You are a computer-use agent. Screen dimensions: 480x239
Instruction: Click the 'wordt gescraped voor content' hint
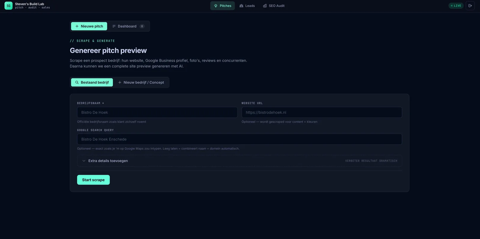(280, 122)
